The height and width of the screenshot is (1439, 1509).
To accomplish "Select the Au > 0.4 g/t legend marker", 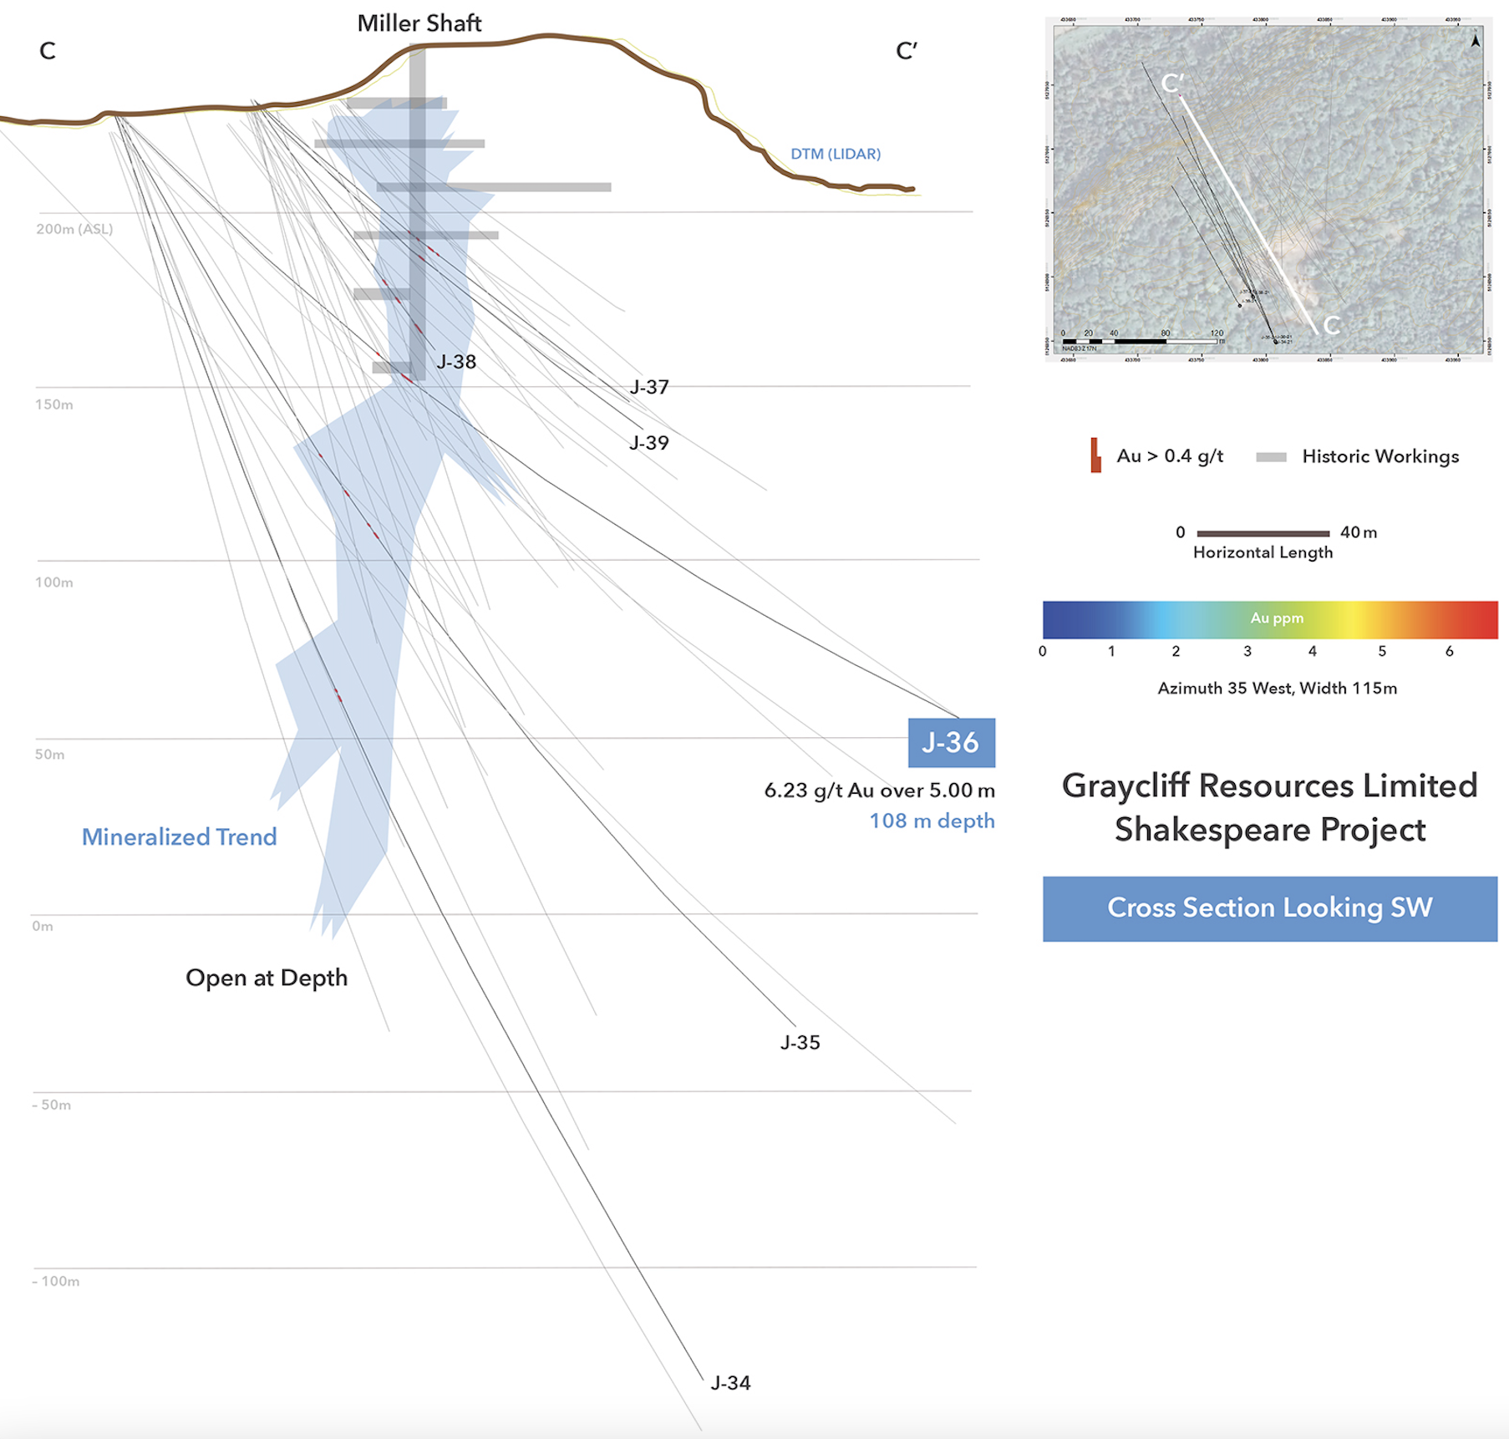I will point(1095,455).
